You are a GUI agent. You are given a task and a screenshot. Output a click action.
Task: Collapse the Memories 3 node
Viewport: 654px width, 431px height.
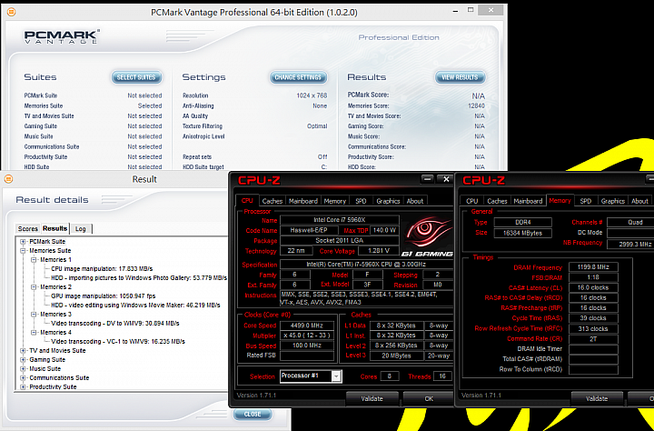point(34,314)
